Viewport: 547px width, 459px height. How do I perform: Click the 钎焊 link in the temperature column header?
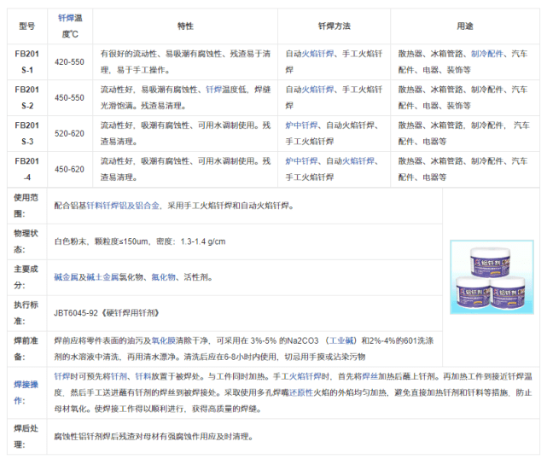[x=66, y=17]
